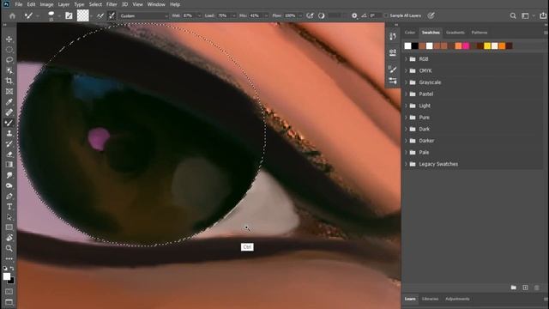
Task: Select the Smudge tool
Action: pyautogui.click(x=9, y=175)
